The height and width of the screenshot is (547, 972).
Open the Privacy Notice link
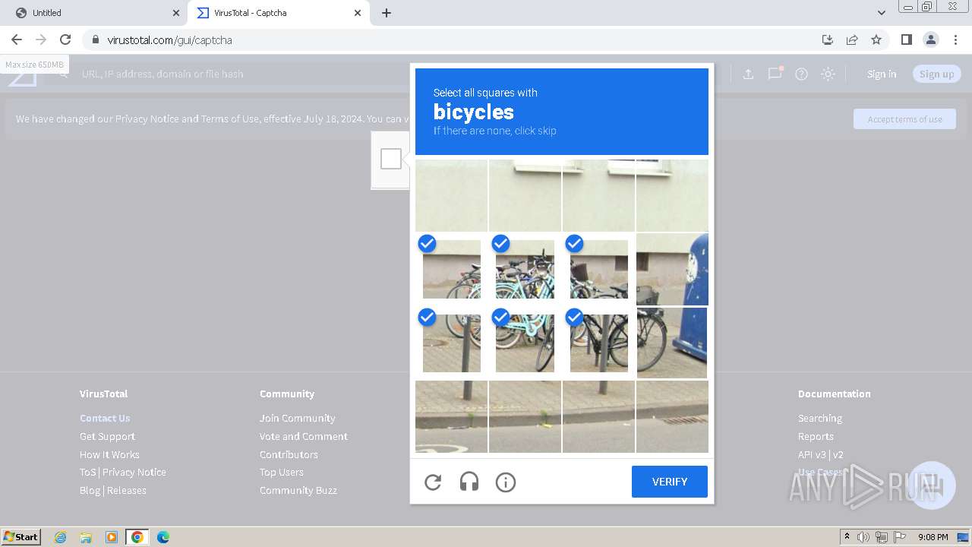click(x=134, y=472)
